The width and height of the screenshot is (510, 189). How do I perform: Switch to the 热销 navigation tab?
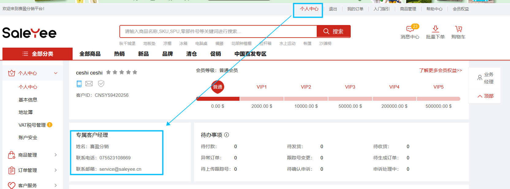(x=119, y=54)
